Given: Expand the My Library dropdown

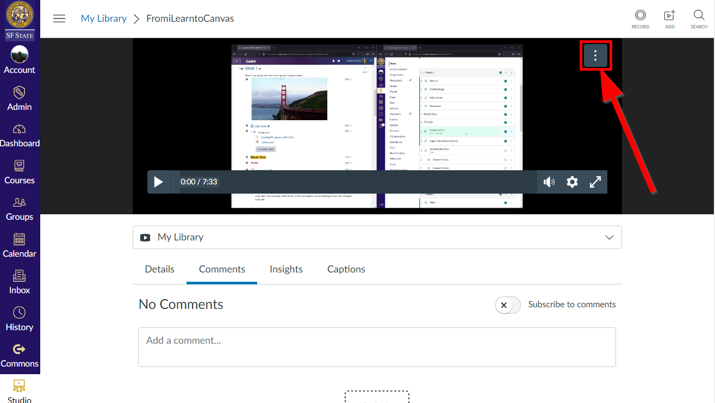Looking at the screenshot, I should pos(377,238).
